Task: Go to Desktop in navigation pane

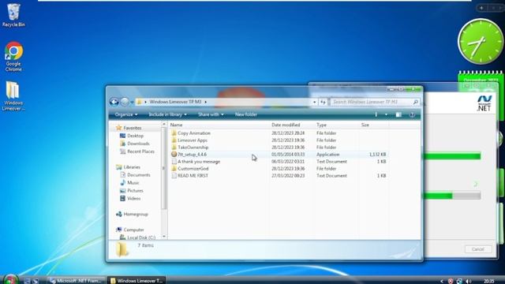Action: [132, 136]
